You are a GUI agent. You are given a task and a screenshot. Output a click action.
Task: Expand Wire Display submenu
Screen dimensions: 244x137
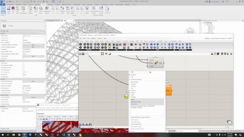[x=147, y=82]
